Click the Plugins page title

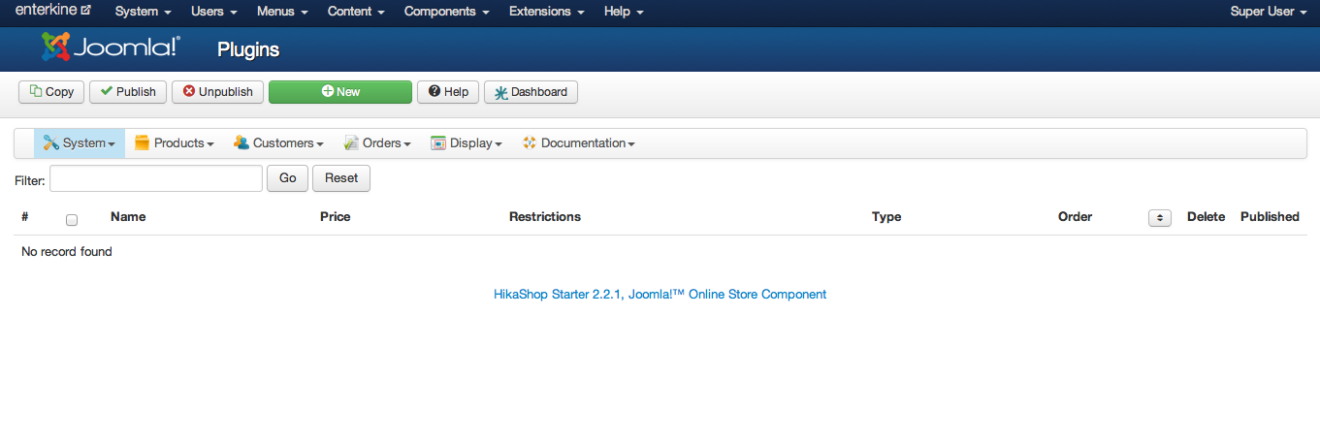tap(248, 49)
